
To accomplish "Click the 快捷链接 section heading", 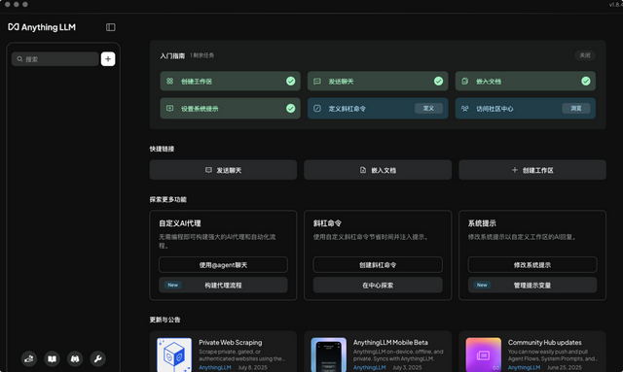I will click(162, 149).
